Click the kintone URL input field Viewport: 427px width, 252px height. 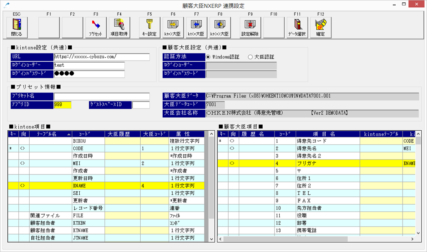point(102,57)
